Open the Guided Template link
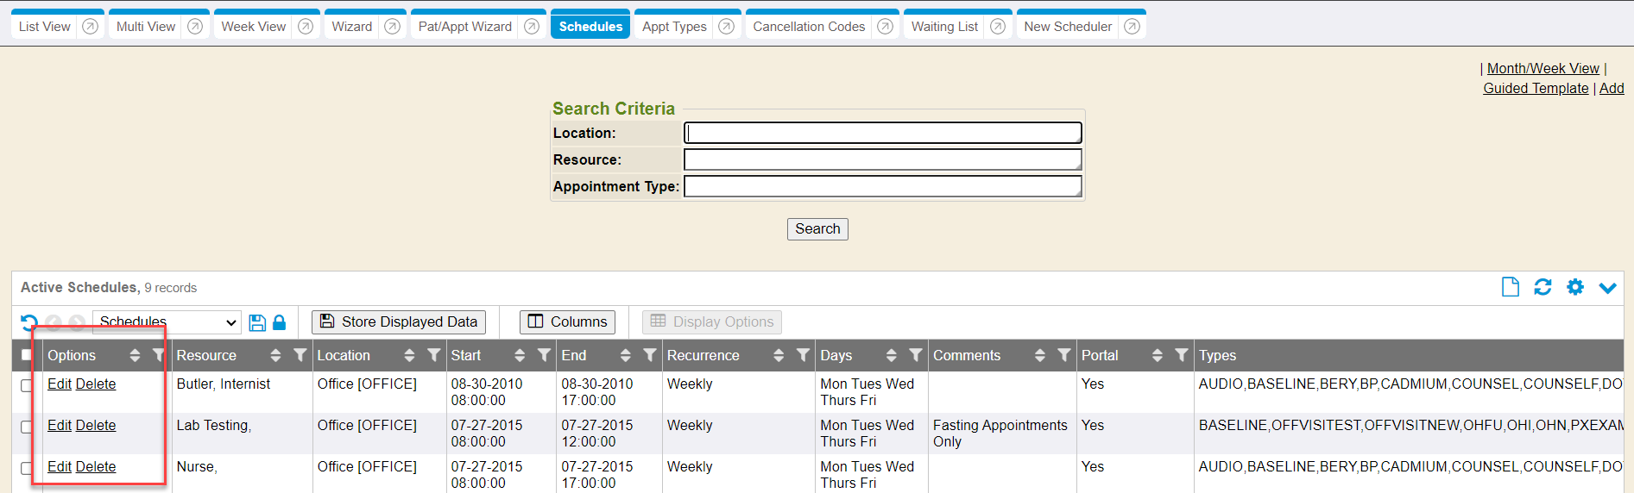The width and height of the screenshot is (1634, 493). coord(1536,88)
